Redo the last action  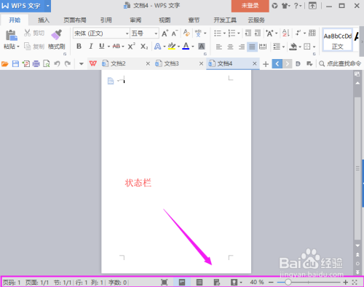(68, 63)
